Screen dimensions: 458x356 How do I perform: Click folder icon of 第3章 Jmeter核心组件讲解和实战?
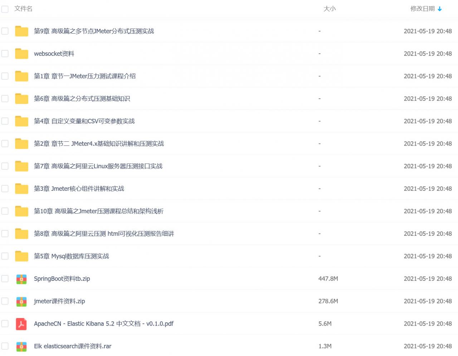point(21,189)
